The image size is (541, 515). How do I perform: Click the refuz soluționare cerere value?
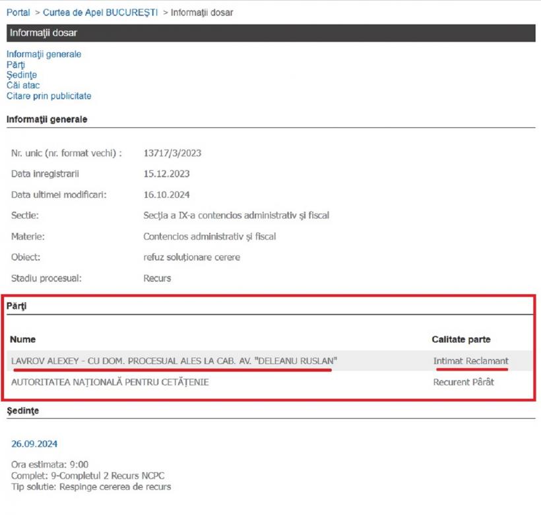(191, 257)
